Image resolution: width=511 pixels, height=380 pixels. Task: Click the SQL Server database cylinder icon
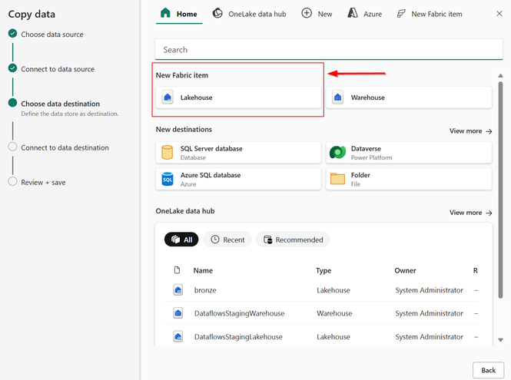click(x=168, y=153)
